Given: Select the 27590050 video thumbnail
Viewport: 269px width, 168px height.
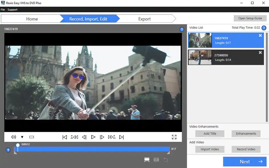Looking at the screenshot, I should coord(200,57).
